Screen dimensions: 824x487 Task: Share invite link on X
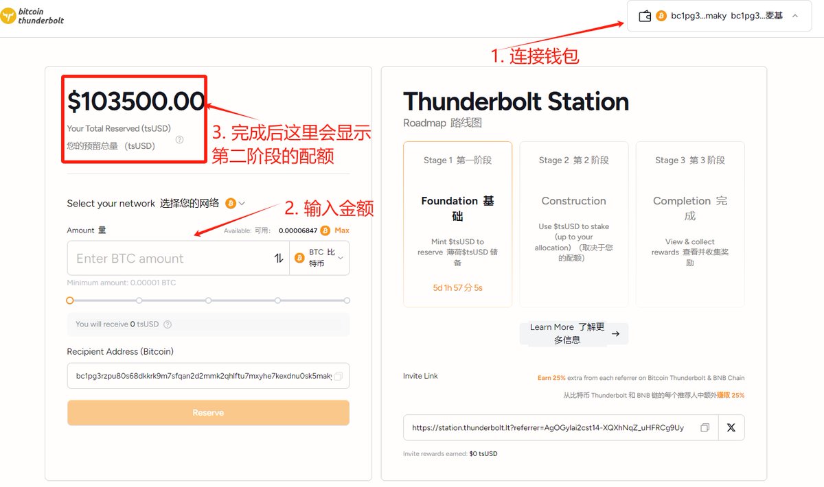tap(731, 427)
